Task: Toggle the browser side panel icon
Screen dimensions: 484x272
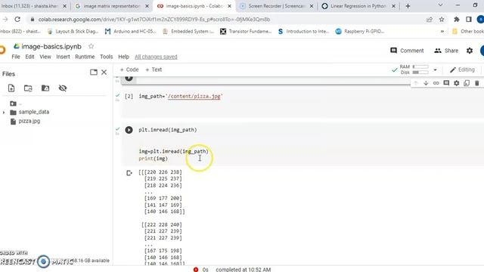Action: point(469,20)
